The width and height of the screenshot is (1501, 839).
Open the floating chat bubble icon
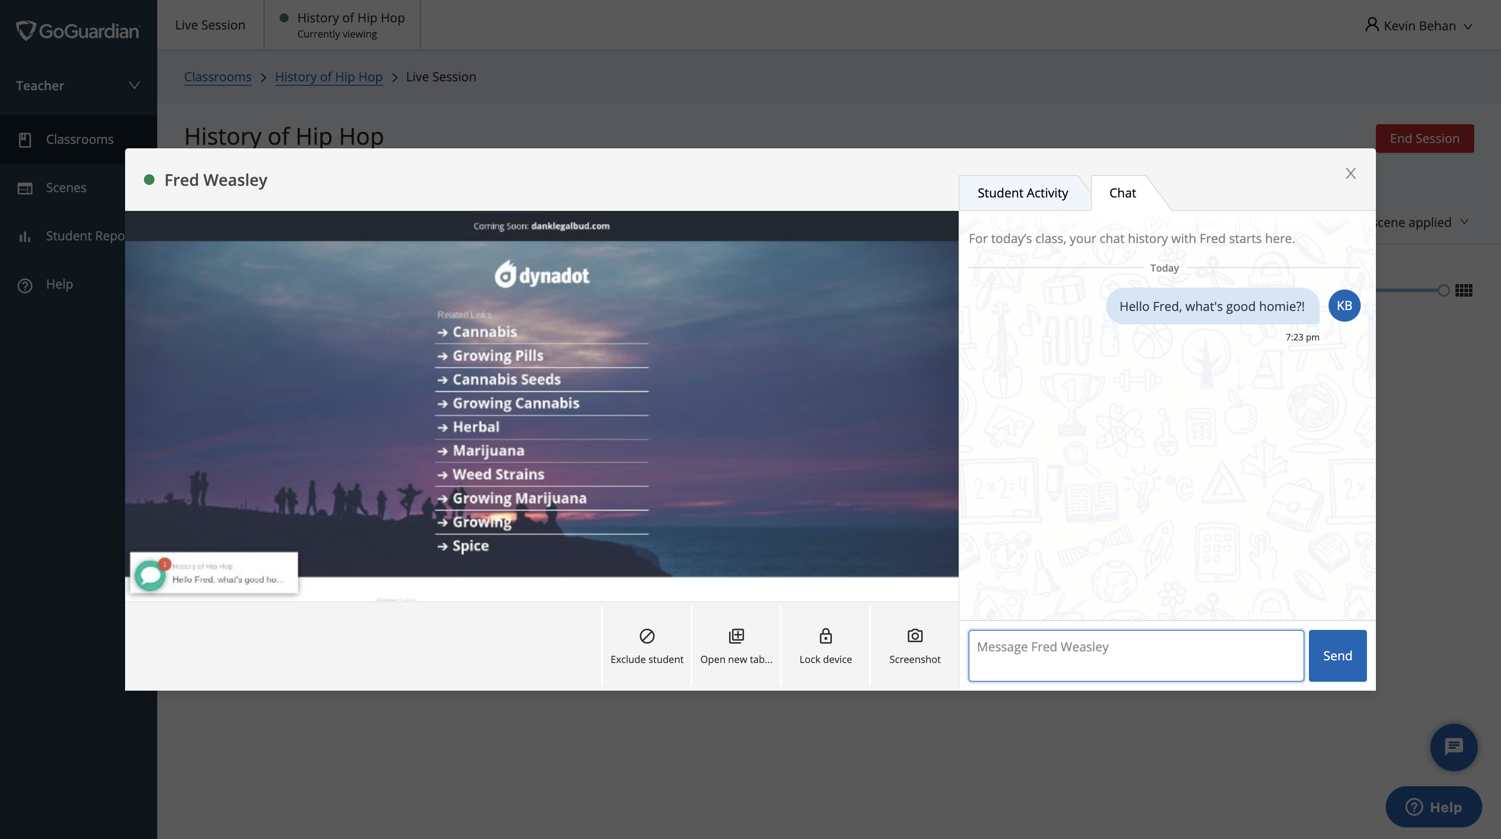pyautogui.click(x=1453, y=747)
